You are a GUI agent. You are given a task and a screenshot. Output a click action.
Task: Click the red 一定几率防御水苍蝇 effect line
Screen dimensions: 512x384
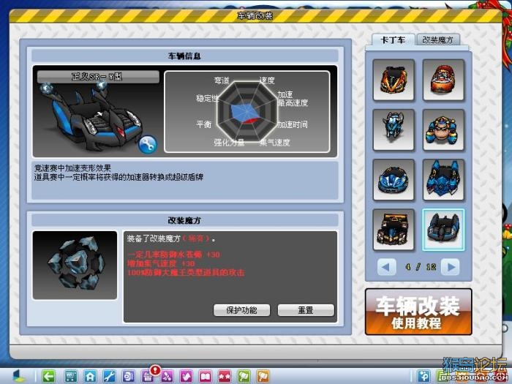coord(174,255)
